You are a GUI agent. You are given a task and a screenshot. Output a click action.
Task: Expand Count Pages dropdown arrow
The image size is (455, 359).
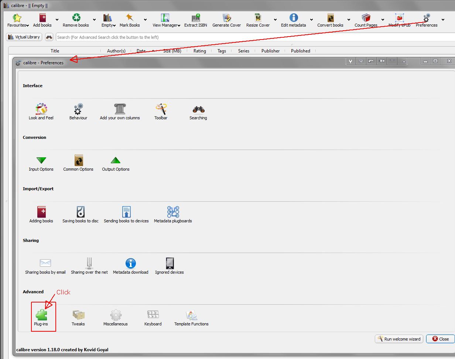[x=383, y=20]
